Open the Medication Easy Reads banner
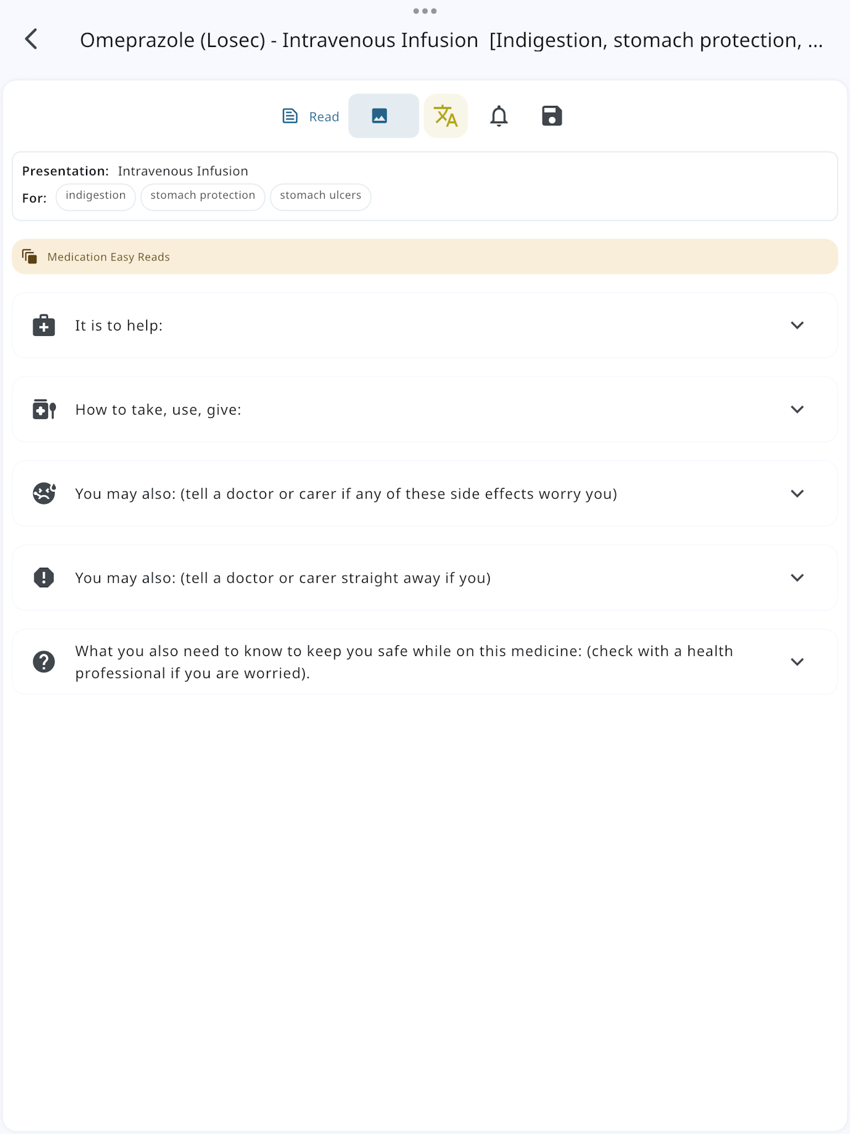850x1134 pixels. pos(425,257)
